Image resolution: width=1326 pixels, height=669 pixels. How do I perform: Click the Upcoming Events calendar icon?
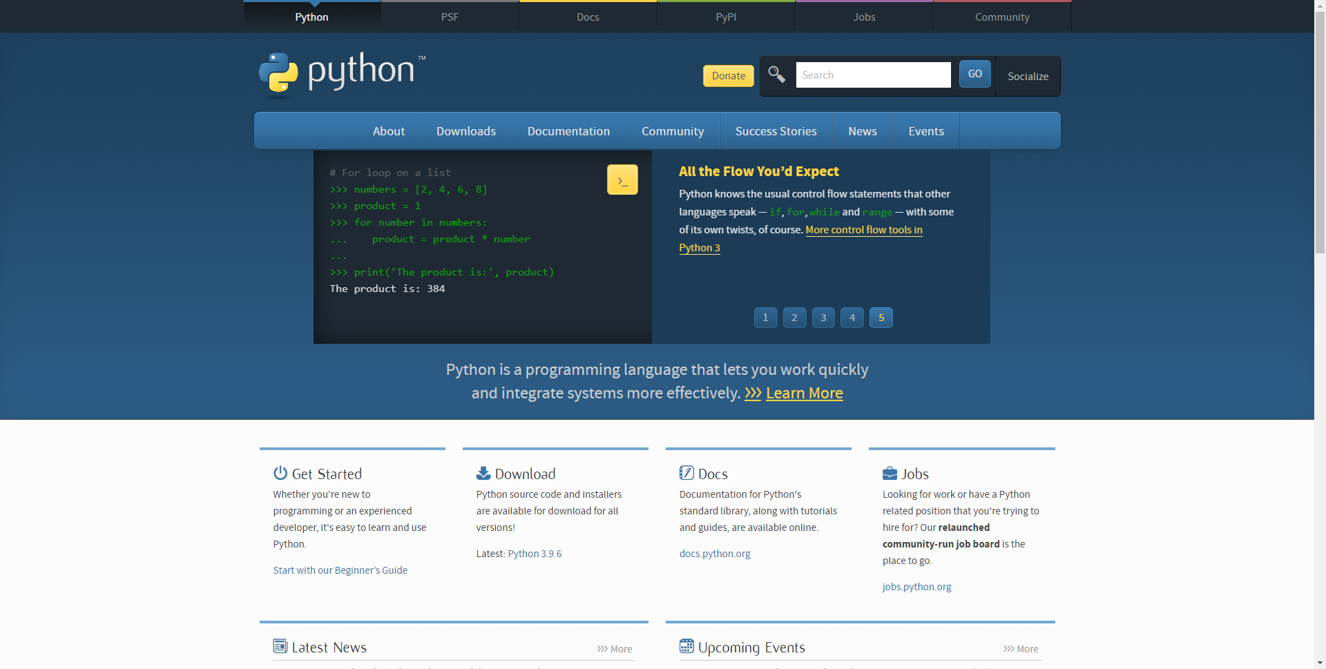pyautogui.click(x=686, y=646)
